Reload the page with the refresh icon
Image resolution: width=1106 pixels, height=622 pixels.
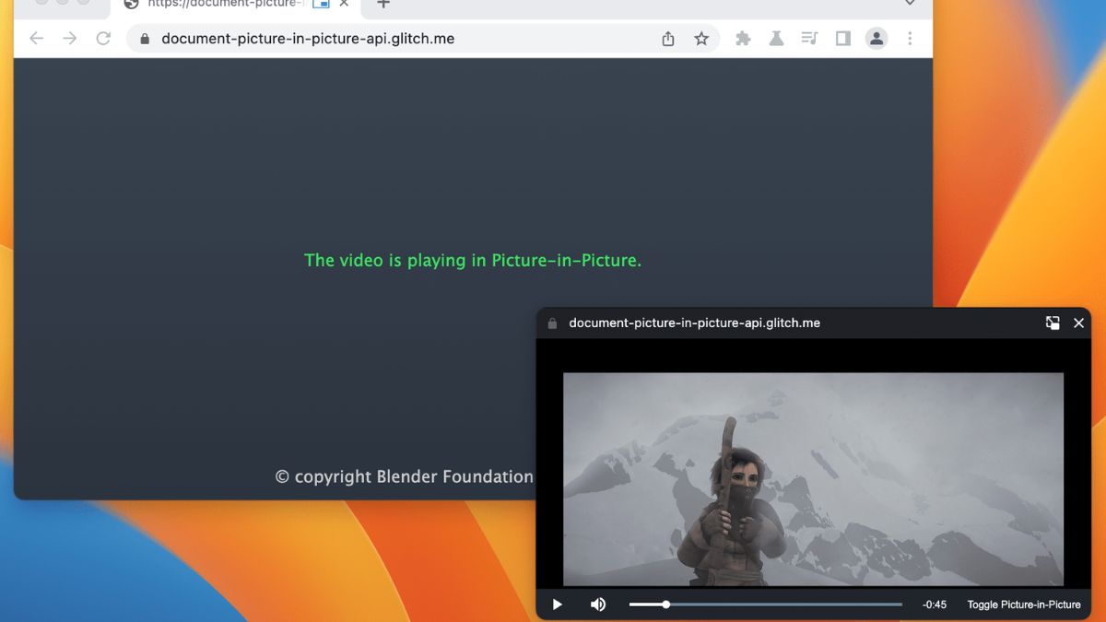tap(103, 39)
